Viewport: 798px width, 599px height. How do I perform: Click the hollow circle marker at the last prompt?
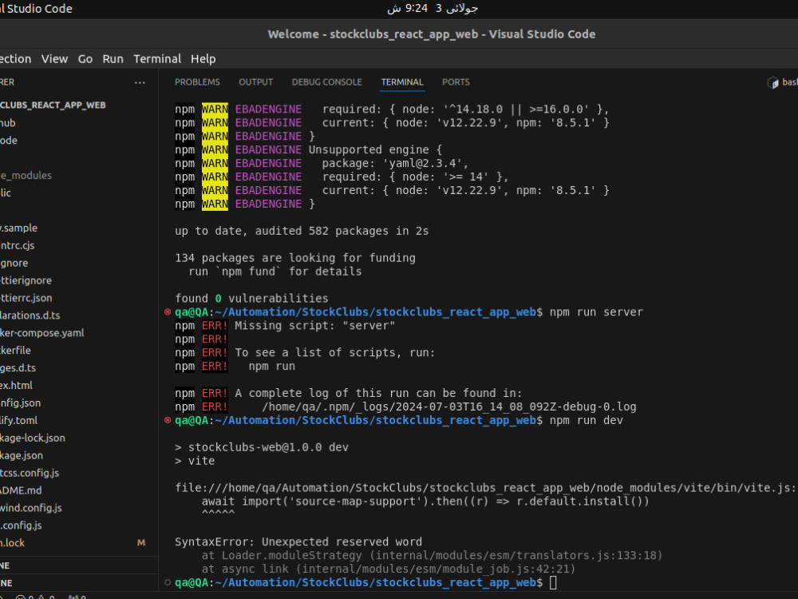click(168, 582)
